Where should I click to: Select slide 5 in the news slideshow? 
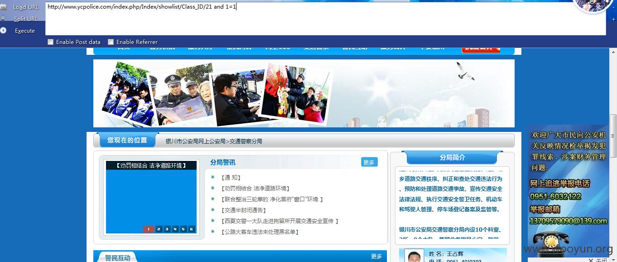click(183, 229)
